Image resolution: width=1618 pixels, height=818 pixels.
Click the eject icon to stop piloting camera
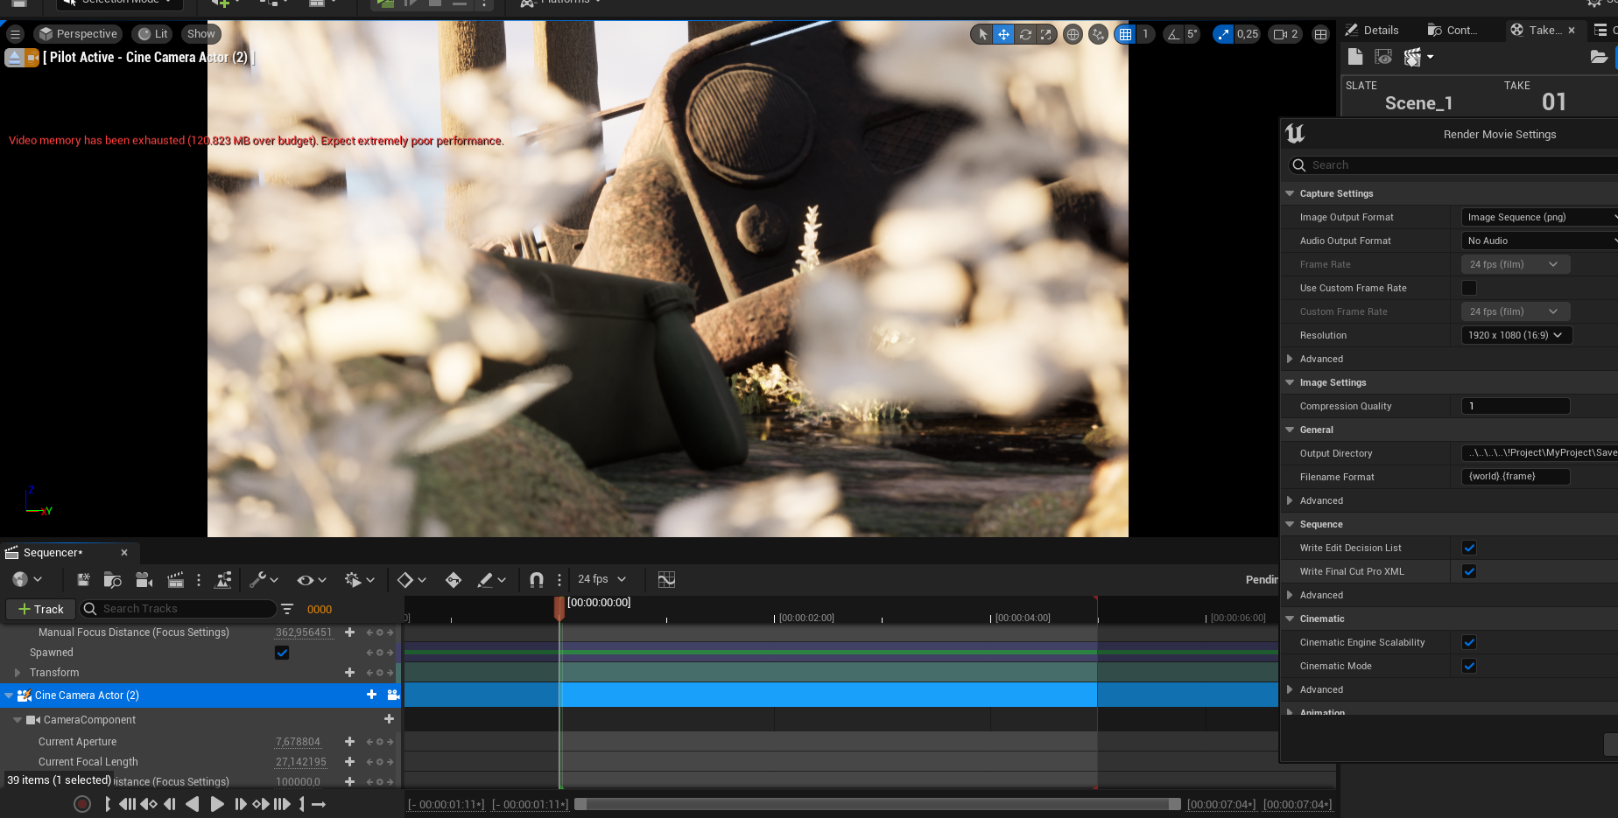pos(14,58)
